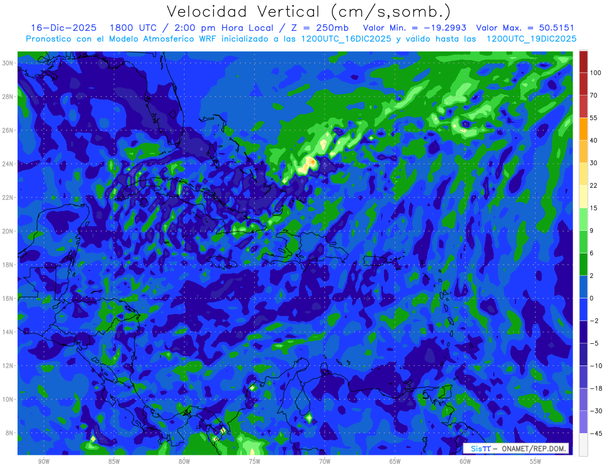Click the '14N' latitude axis label
This screenshot has width=607, height=468.
(8, 332)
